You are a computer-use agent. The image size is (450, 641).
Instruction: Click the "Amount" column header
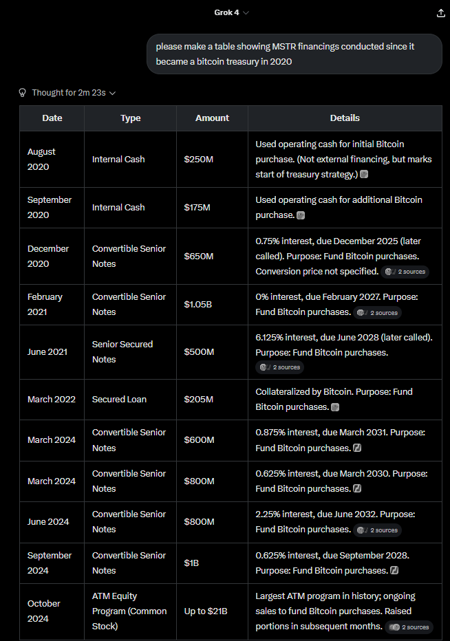[212, 118]
